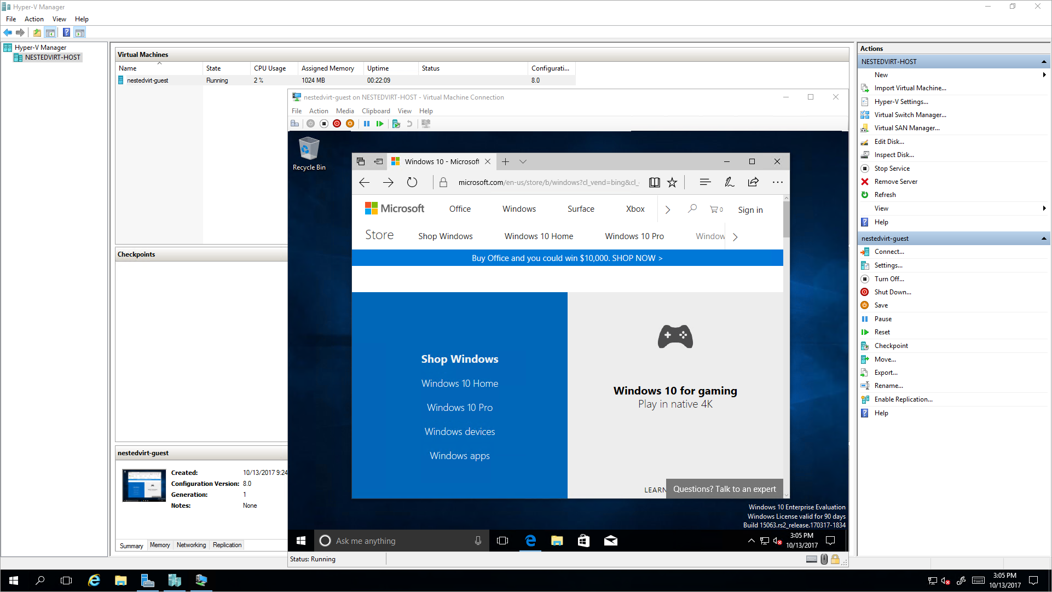
Task: Click the Edge address bar
Action: pos(548,182)
